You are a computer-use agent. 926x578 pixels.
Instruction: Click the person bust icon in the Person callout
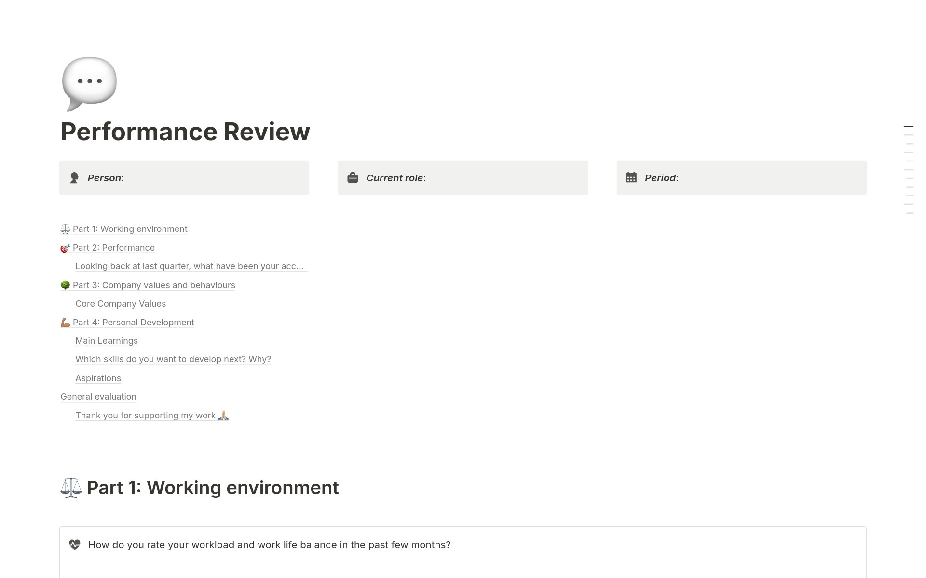74,177
